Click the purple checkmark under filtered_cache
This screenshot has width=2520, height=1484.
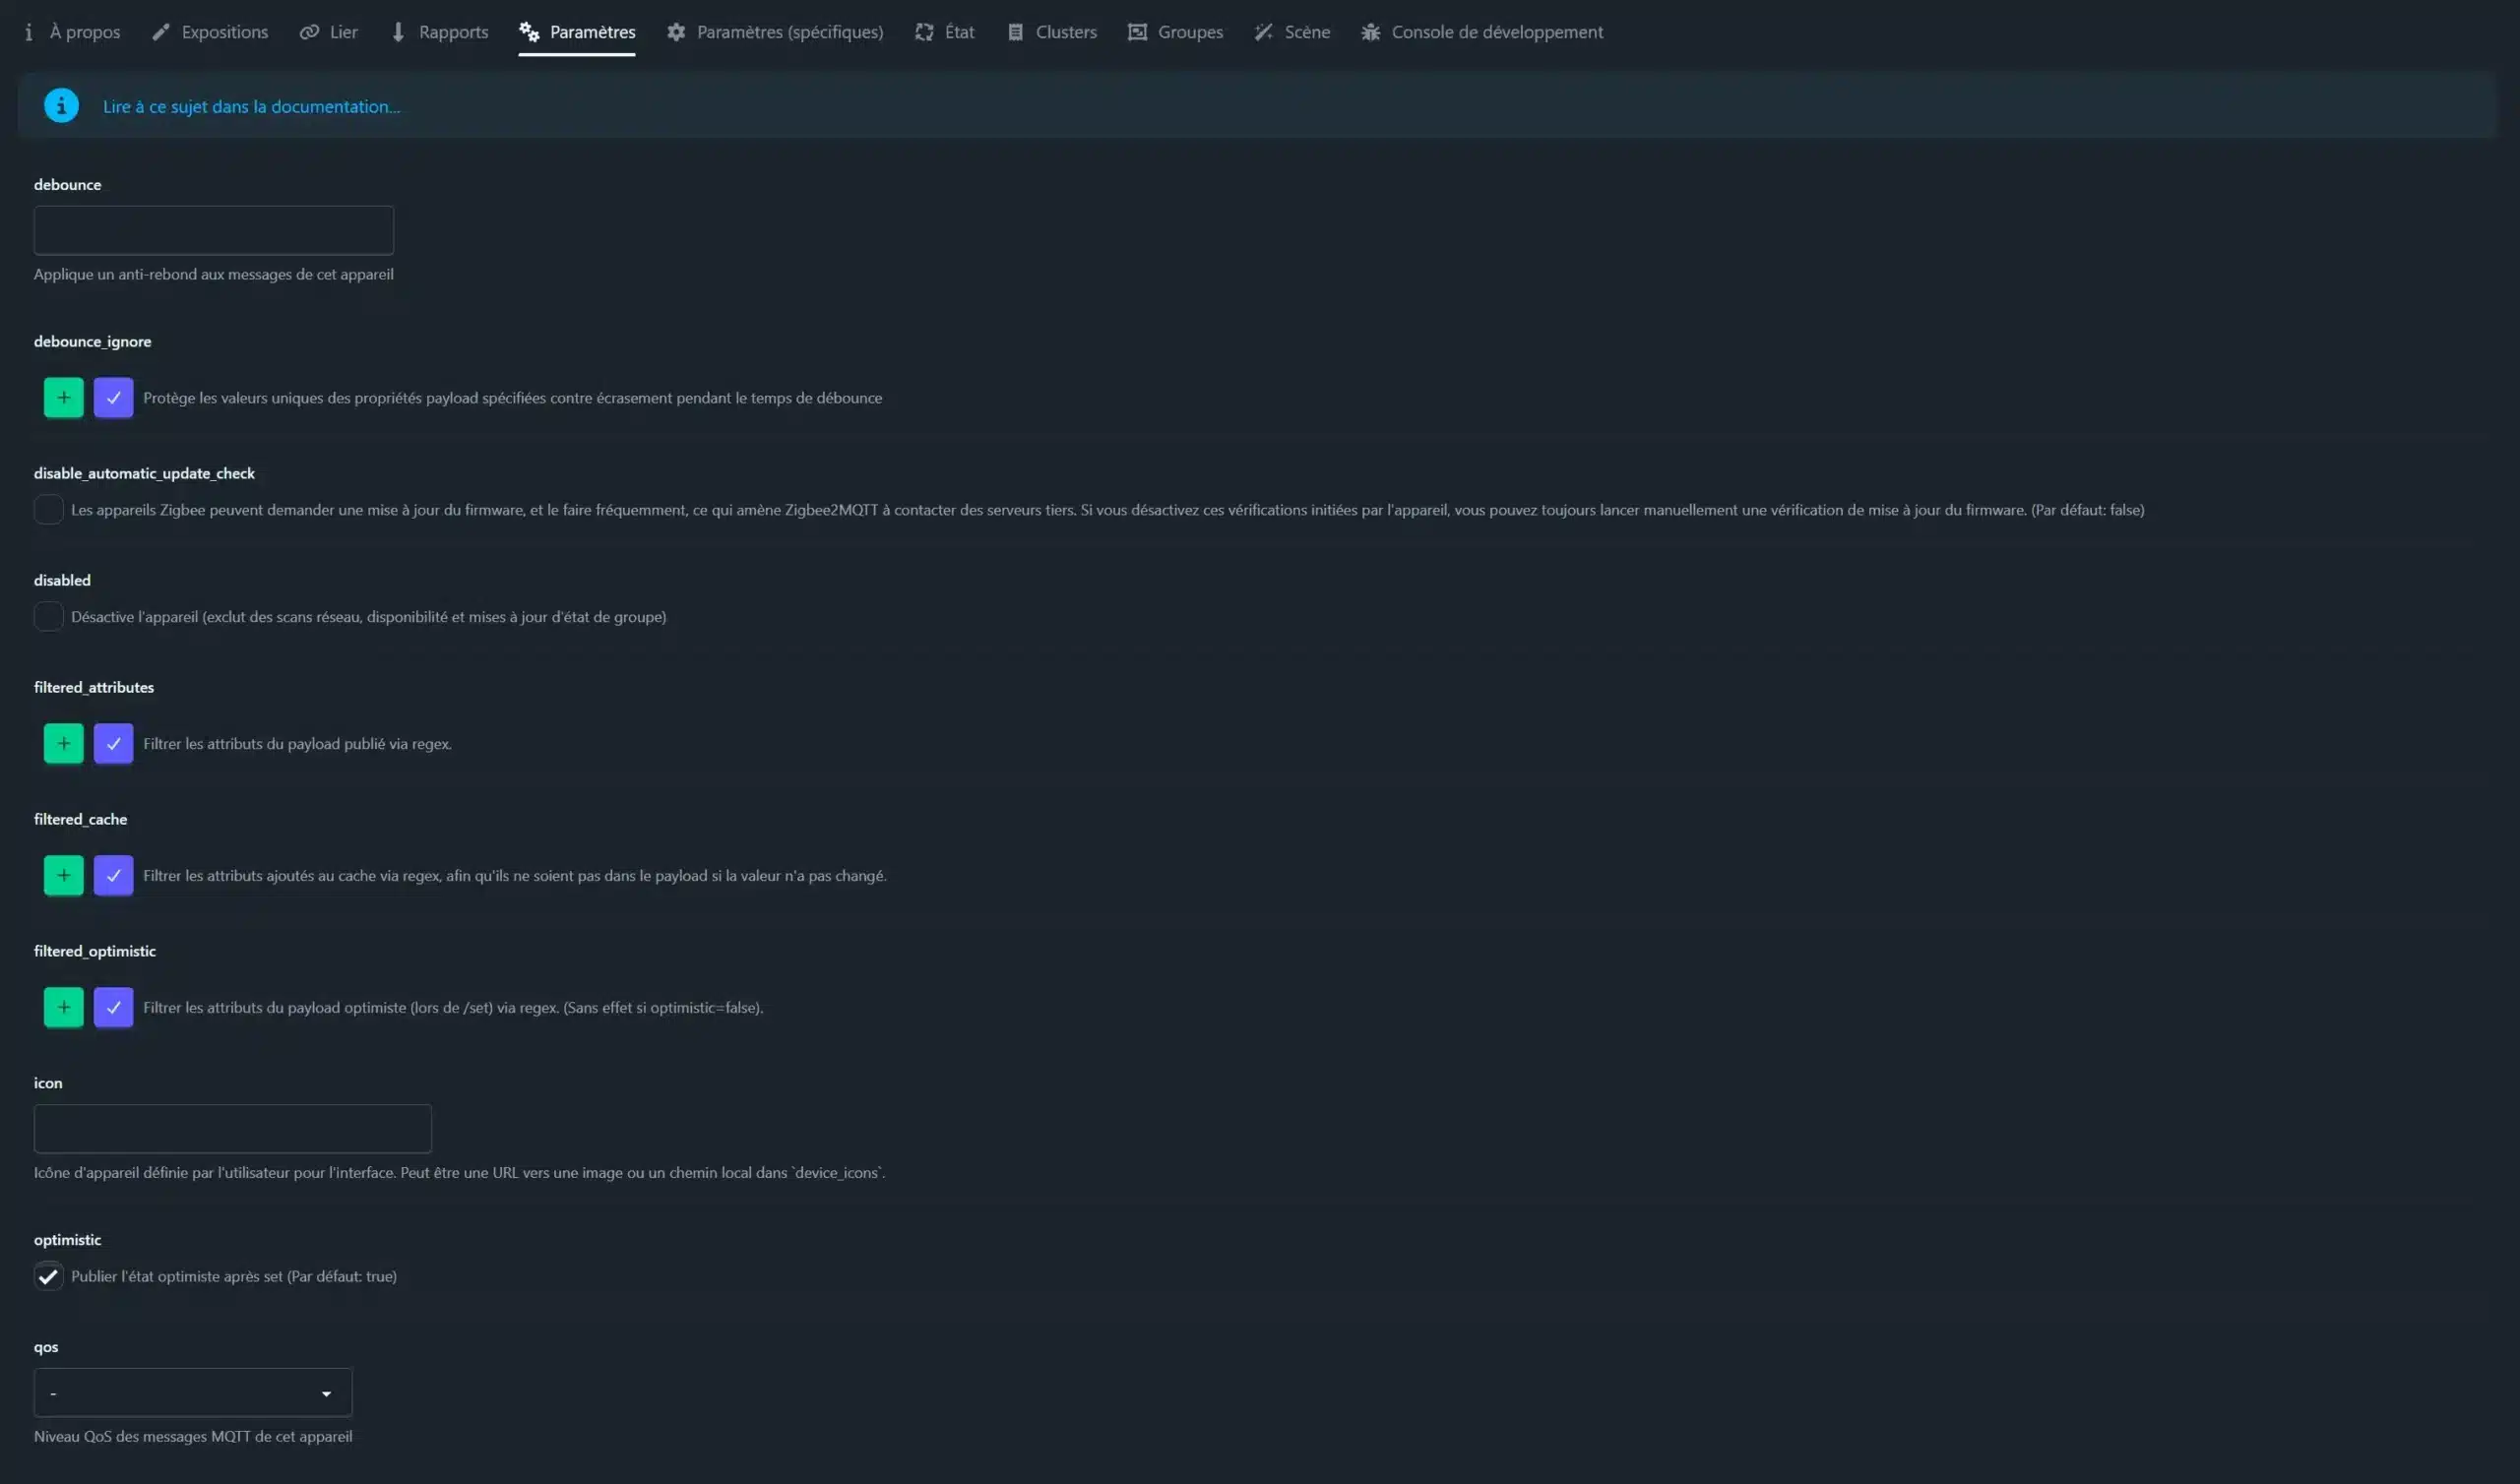coord(113,876)
